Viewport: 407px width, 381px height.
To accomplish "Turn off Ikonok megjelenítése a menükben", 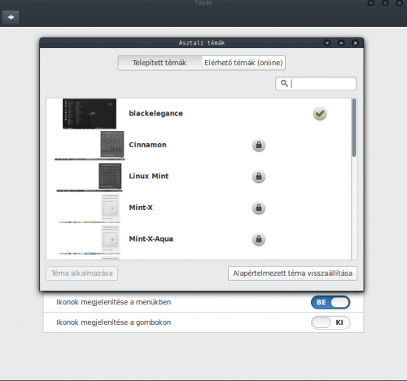I will (x=330, y=302).
